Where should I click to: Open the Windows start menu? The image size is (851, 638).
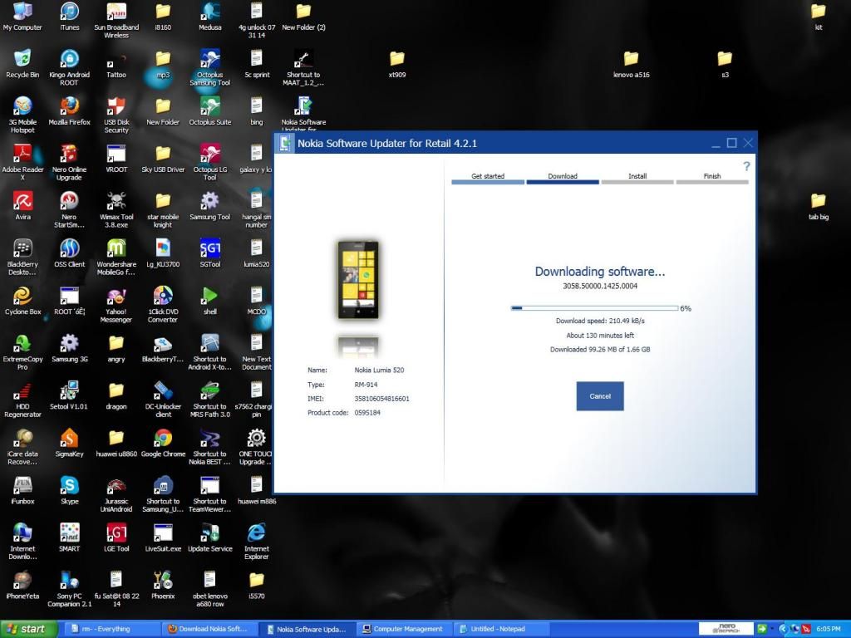(27, 629)
